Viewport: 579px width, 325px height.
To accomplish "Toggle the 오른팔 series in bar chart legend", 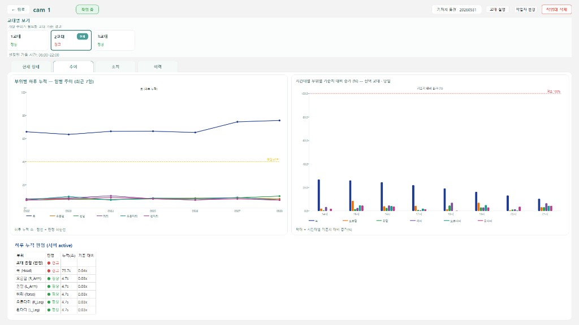I will (349, 221).
